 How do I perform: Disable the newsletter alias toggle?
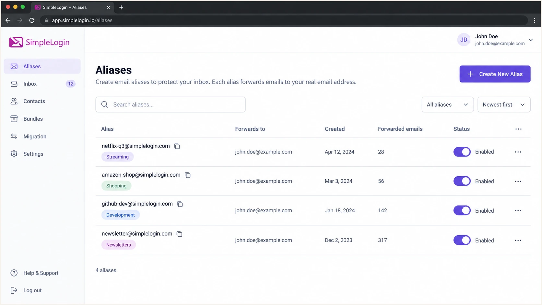pyautogui.click(x=462, y=240)
